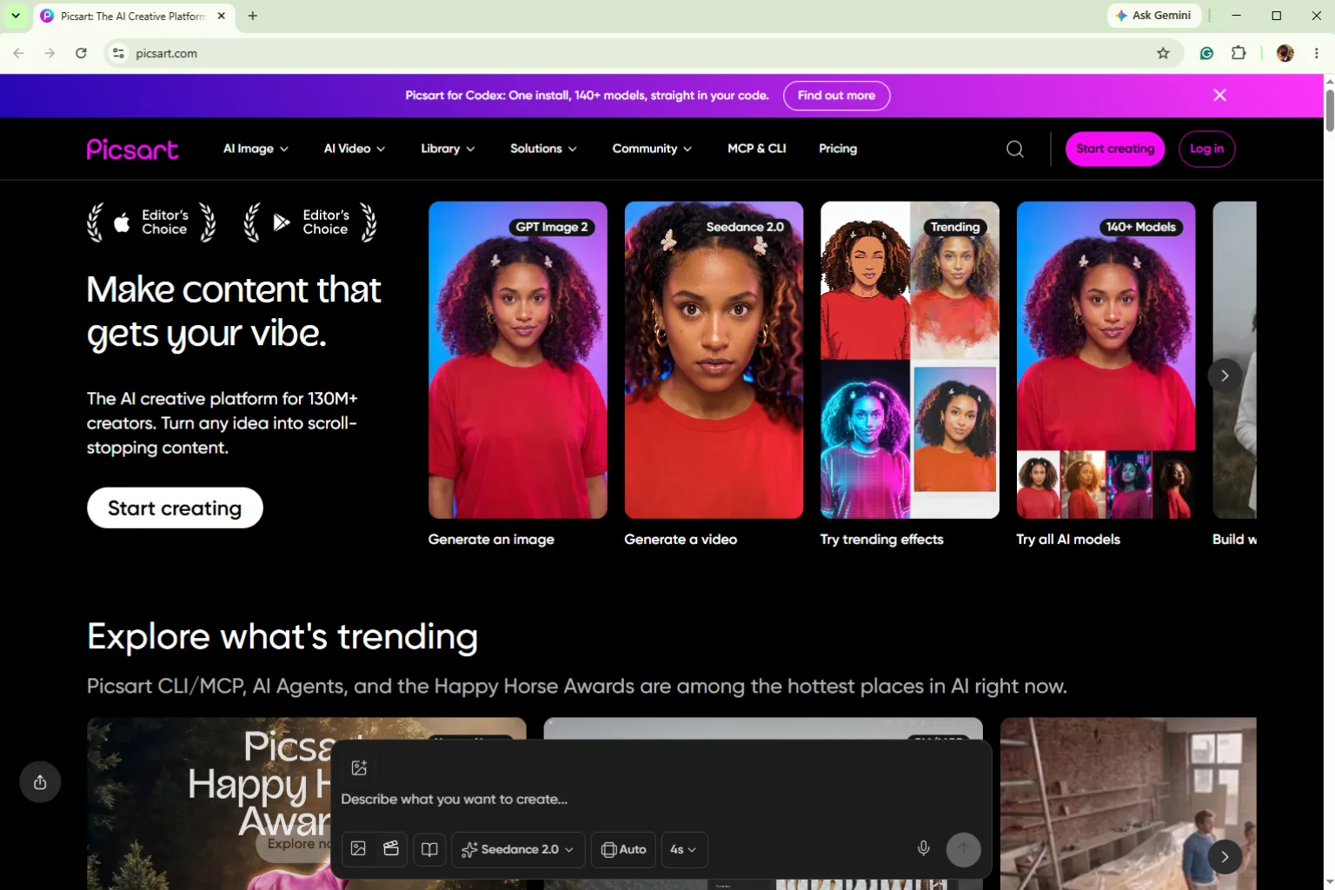Screen dimensions: 1335x890
Task: Open the browser Extensions puzzle icon
Action: (x=1239, y=53)
